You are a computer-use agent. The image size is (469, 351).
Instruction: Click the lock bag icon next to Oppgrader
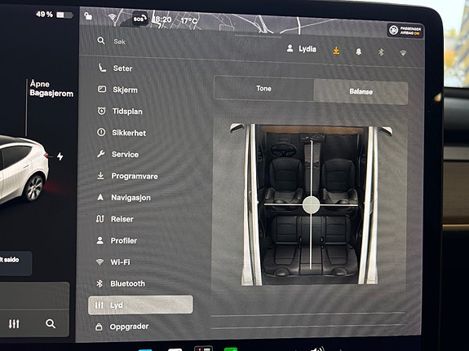[99, 327]
